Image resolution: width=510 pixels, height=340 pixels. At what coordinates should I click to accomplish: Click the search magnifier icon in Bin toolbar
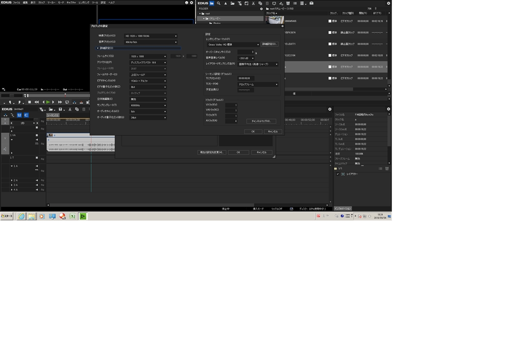219,3
